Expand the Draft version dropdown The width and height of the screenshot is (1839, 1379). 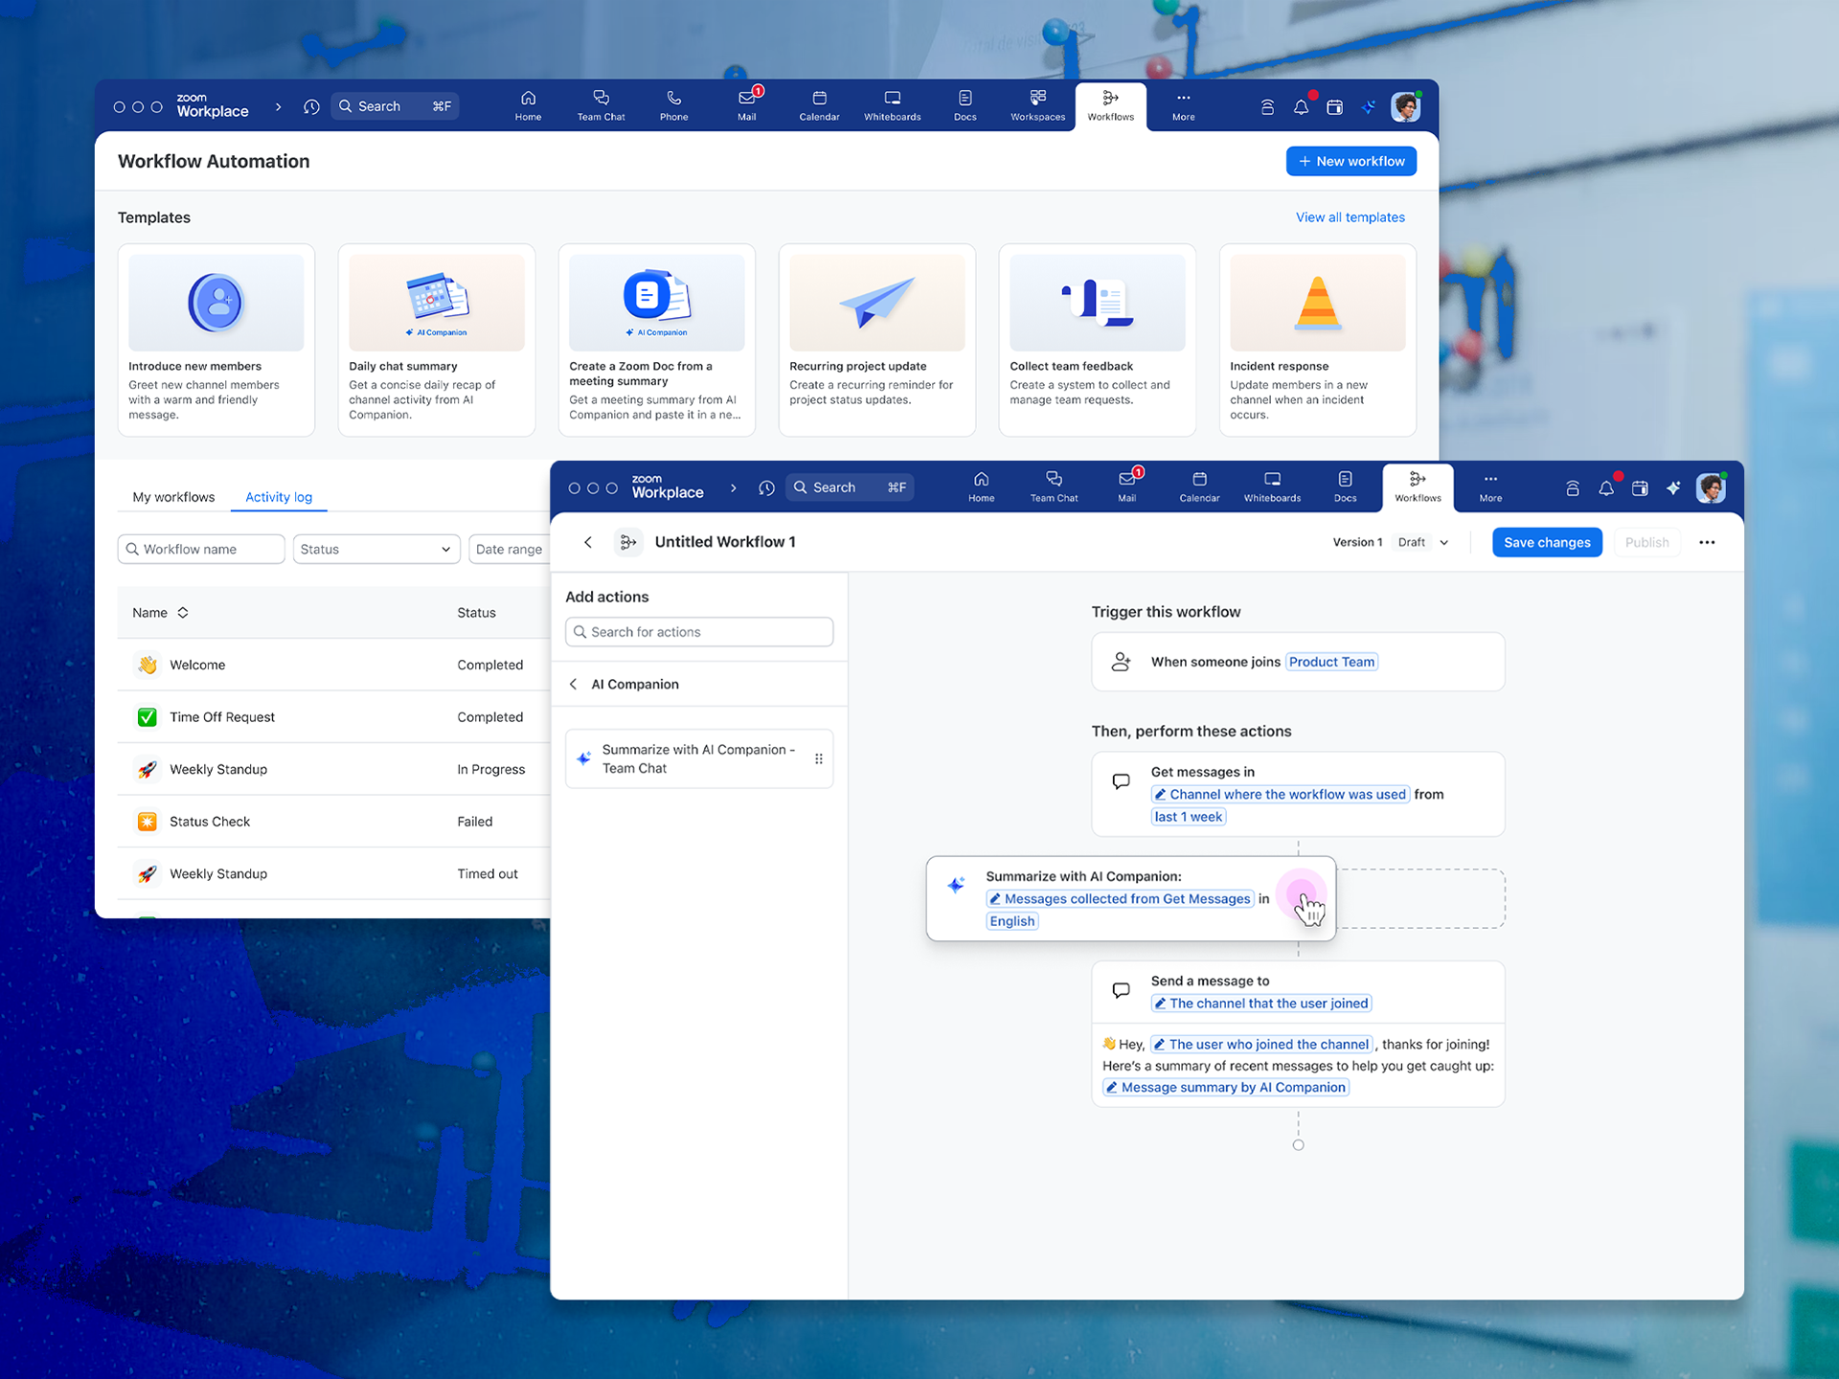click(x=1423, y=542)
